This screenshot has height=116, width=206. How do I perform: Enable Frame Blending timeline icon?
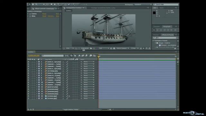coord(83,56)
